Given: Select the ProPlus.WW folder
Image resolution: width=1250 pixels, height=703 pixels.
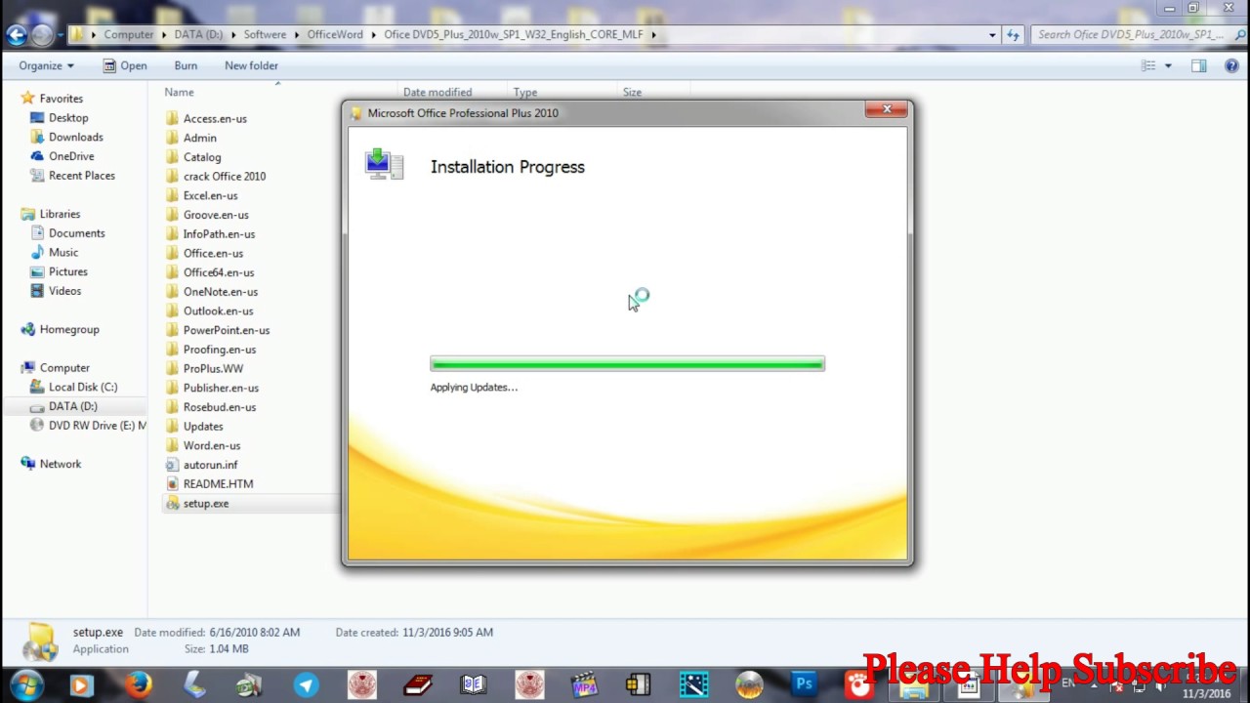Looking at the screenshot, I should coord(213,368).
